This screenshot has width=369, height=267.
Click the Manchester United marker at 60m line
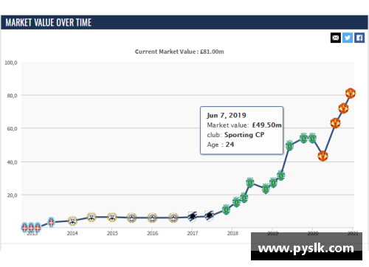pyautogui.click(x=335, y=123)
